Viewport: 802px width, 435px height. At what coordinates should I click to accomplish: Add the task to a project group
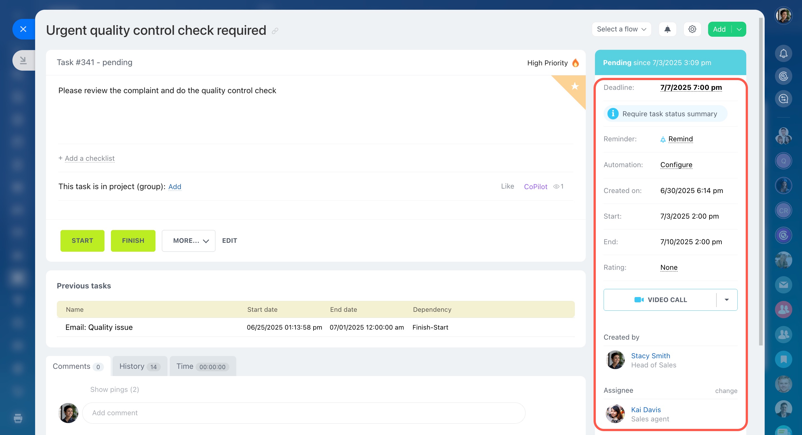click(x=175, y=186)
